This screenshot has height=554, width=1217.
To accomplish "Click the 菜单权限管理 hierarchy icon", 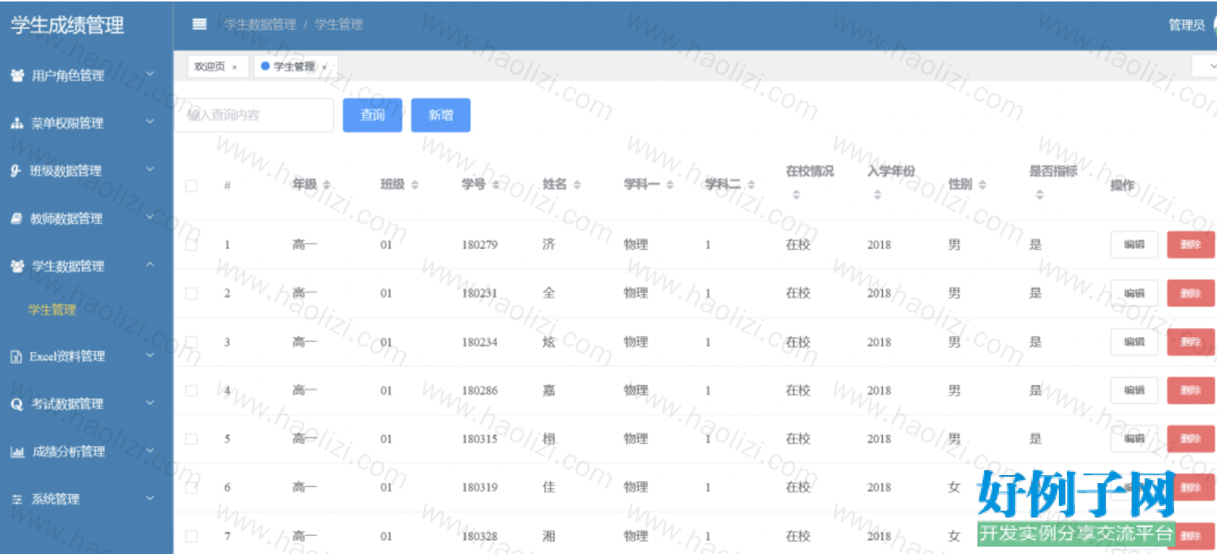I will [17, 123].
